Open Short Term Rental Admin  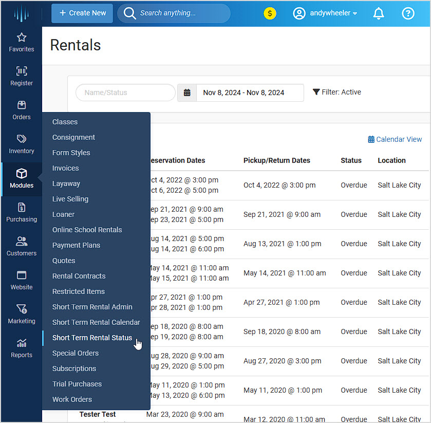[92, 307]
